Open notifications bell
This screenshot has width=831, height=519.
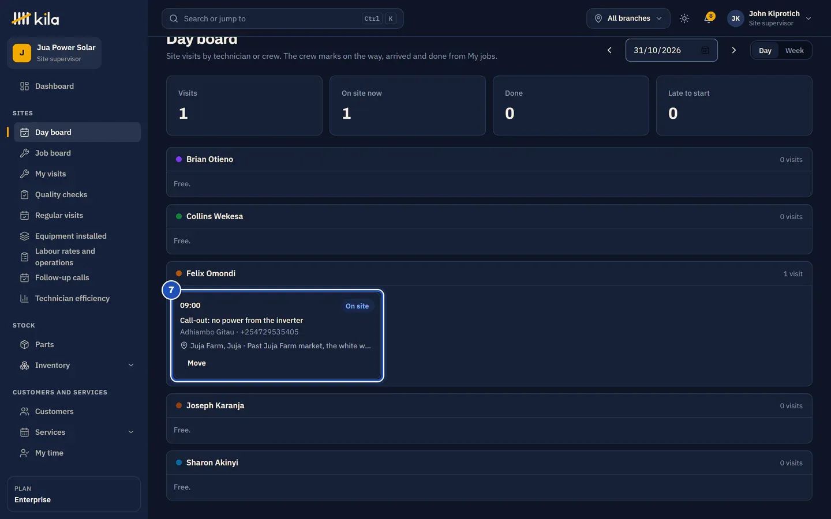pos(709,18)
